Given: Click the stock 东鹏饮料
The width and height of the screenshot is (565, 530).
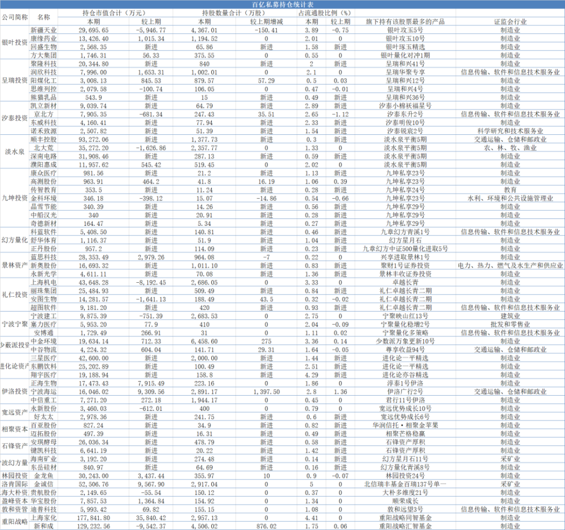Looking at the screenshot, I should (x=44, y=366).
